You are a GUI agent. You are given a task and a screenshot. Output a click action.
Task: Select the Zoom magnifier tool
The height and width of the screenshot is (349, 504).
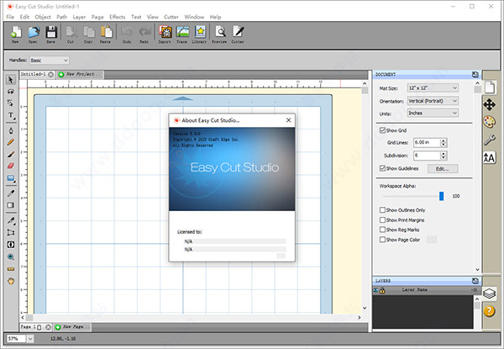click(x=11, y=256)
